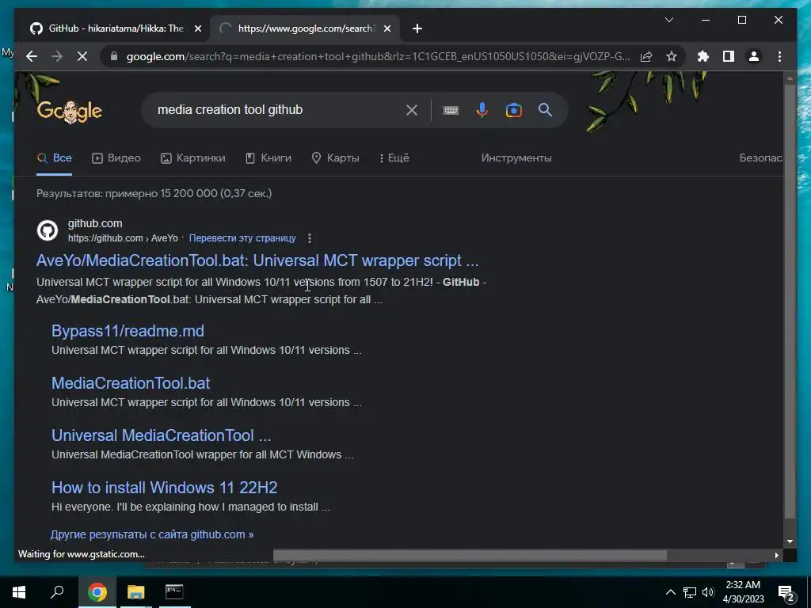
Task: Click the github.com site name text
Action: [x=95, y=223]
